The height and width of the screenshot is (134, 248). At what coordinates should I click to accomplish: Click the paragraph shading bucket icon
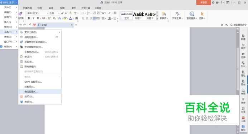[x=109, y=19]
